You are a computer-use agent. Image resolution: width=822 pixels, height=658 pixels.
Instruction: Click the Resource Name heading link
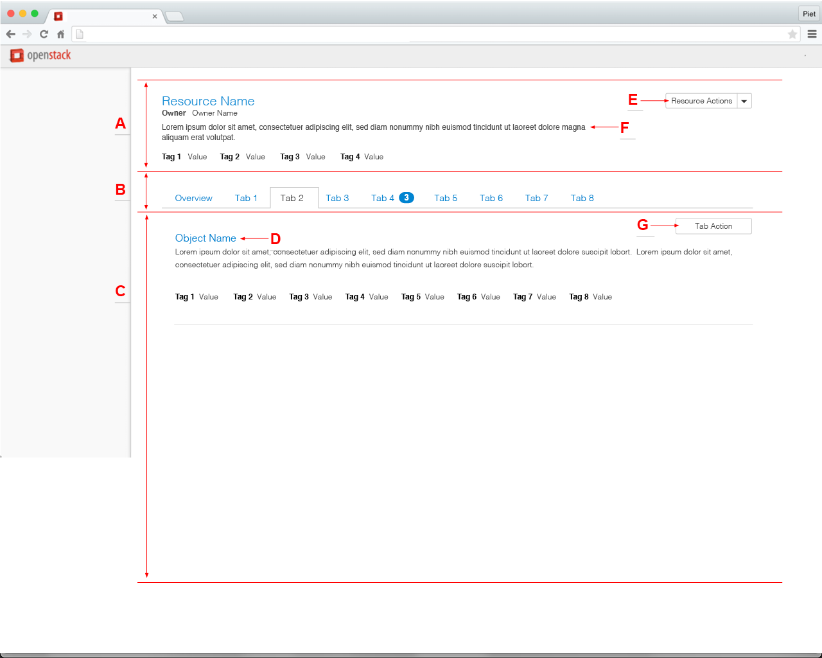click(208, 101)
